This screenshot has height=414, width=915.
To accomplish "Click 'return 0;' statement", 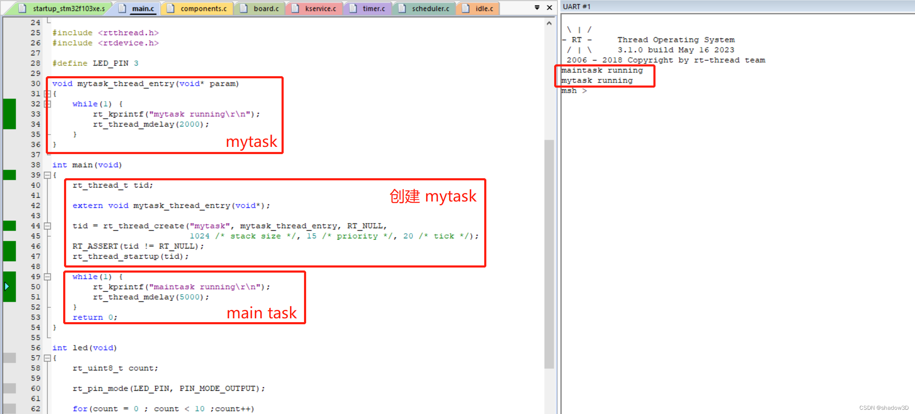I will click(x=95, y=317).
